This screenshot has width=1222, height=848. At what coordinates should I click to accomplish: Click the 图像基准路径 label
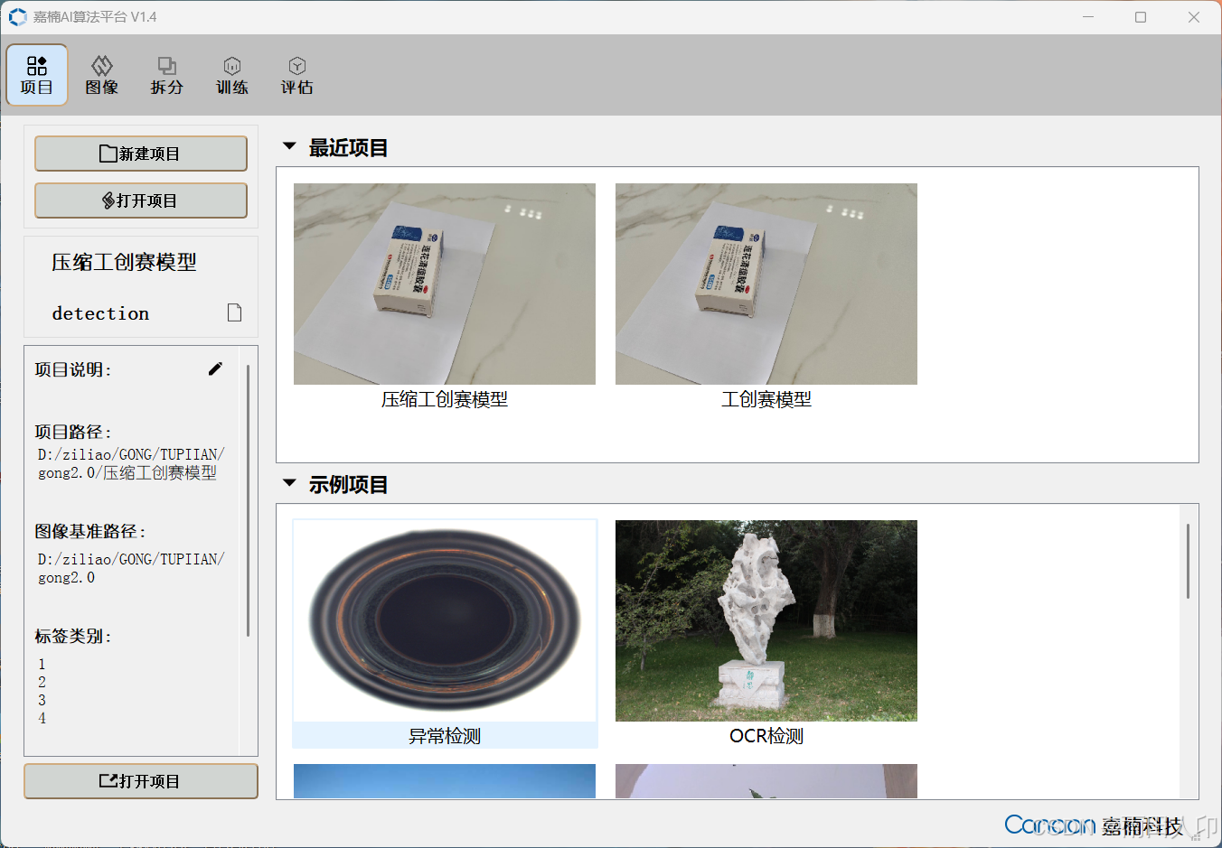(90, 532)
